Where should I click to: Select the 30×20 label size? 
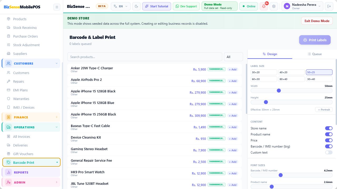264,72
